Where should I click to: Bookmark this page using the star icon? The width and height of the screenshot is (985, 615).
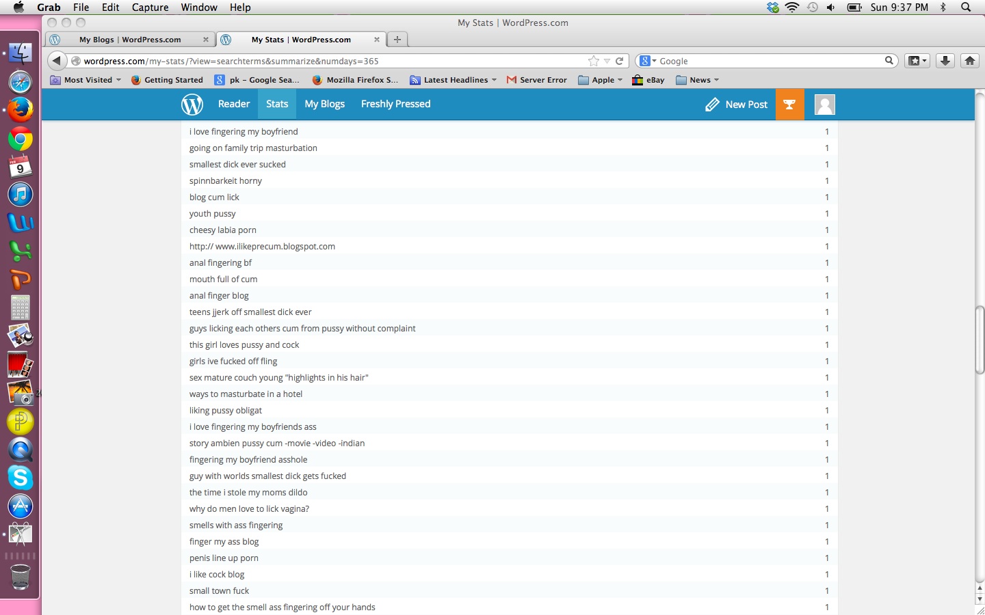pyautogui.click(x=593, y=61)
